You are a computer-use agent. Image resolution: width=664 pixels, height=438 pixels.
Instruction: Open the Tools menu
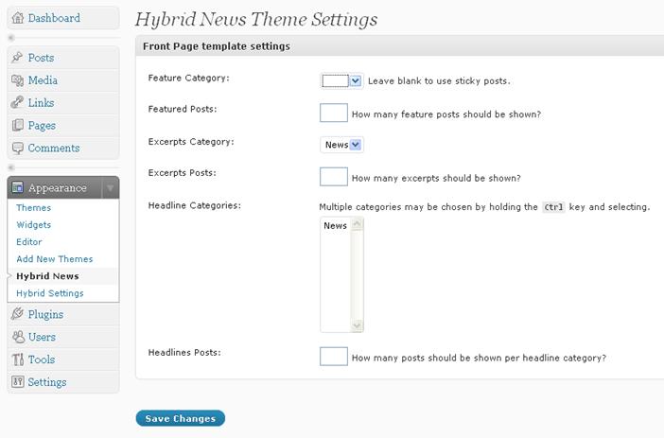coord(63,359)
